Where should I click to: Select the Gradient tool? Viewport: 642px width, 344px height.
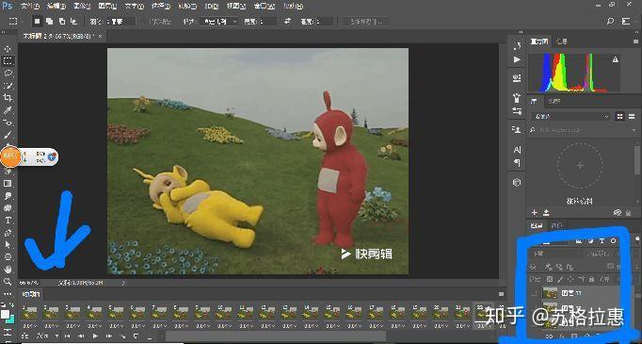8,184
